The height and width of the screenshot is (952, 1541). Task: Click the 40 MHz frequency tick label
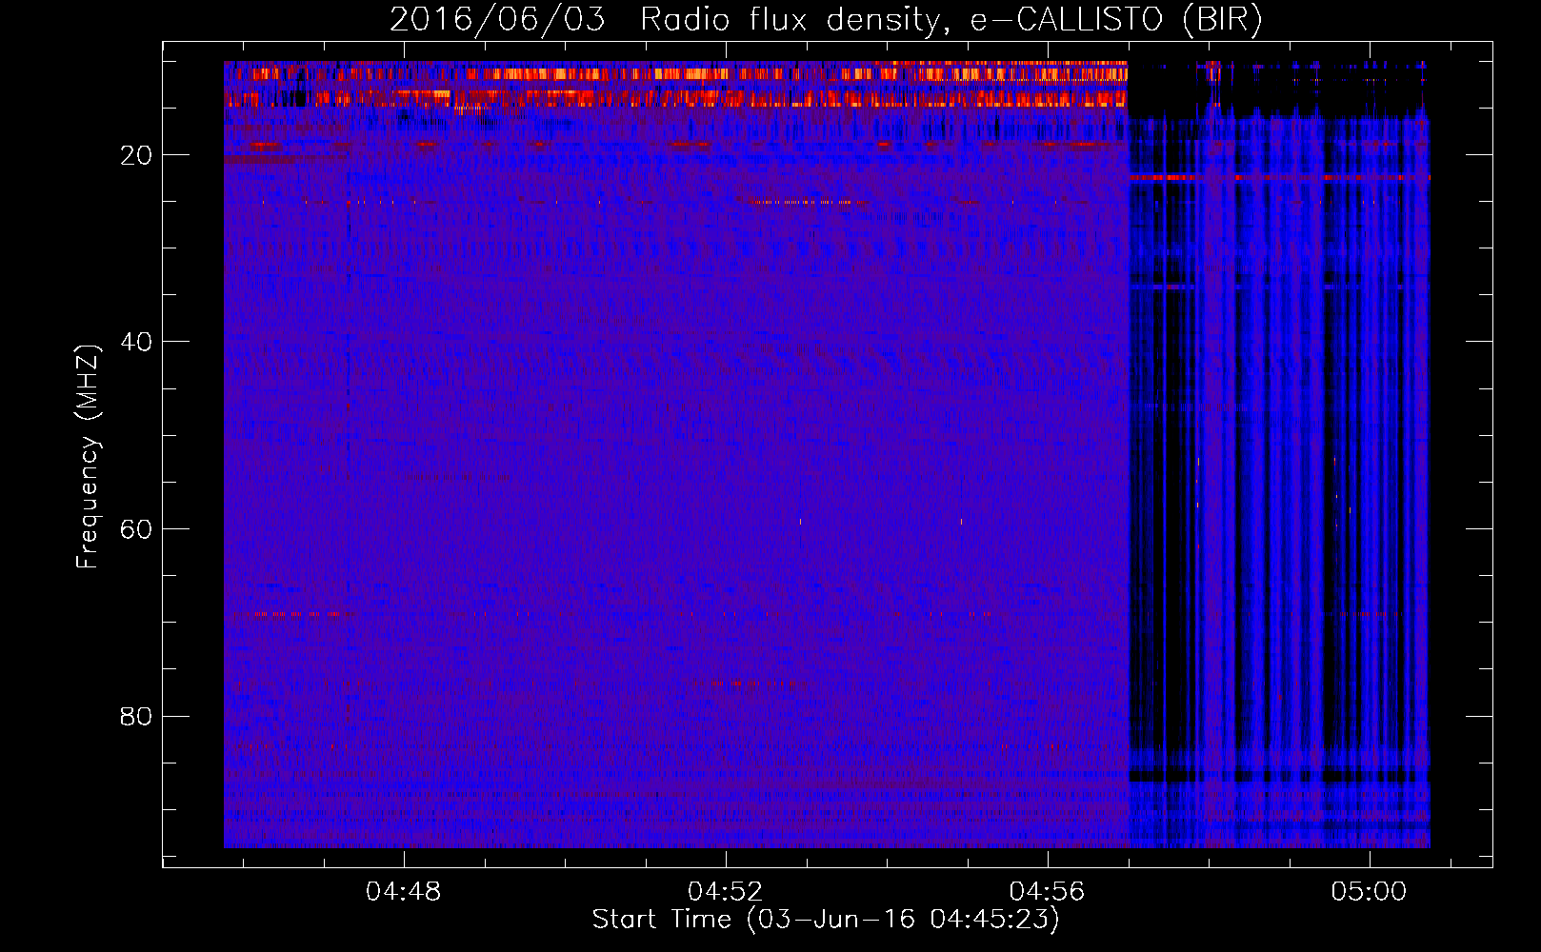click(x=136, y=342)
